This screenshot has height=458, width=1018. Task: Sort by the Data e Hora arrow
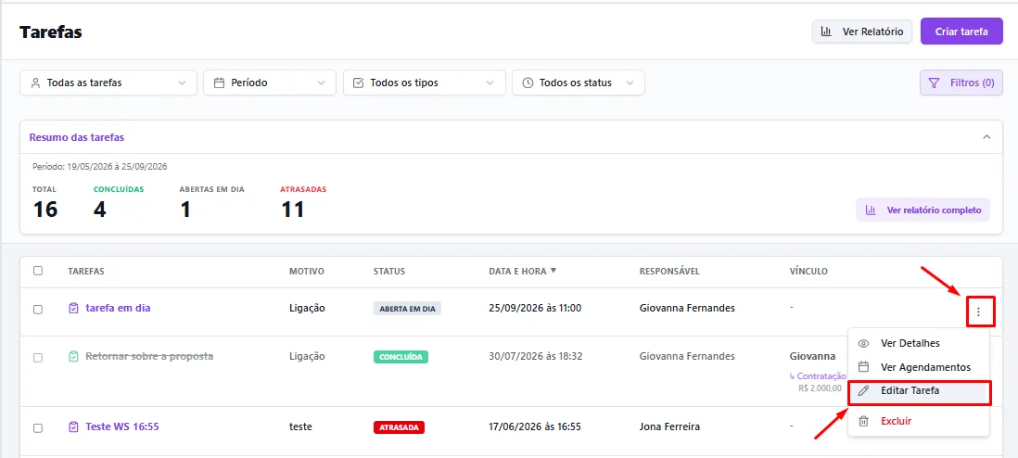coord(554,271)
